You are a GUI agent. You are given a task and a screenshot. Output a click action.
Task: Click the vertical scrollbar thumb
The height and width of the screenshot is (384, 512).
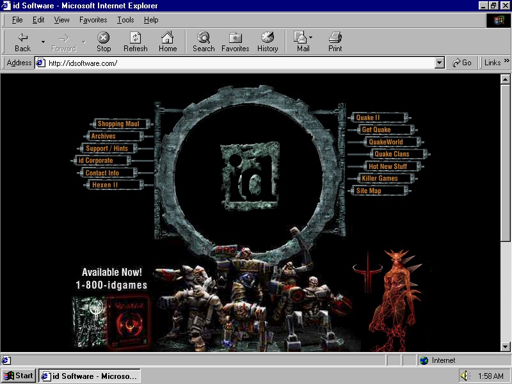coord(505,163)
